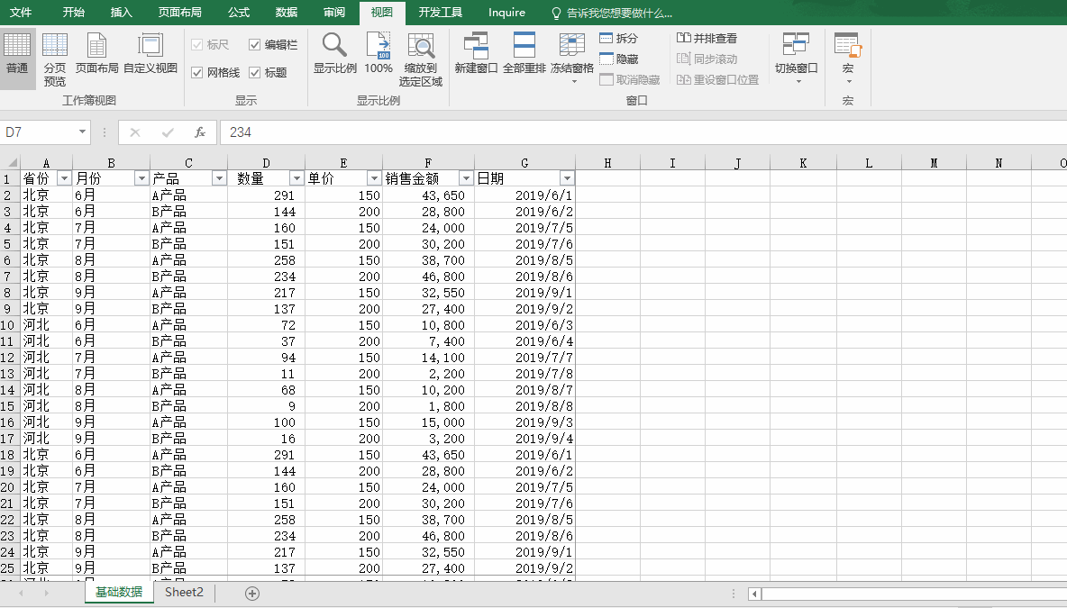The width and height of the screenshot is (1067, 608).
Task: Toggle the Ruler (标尺) checkbox
Action: 210,45
